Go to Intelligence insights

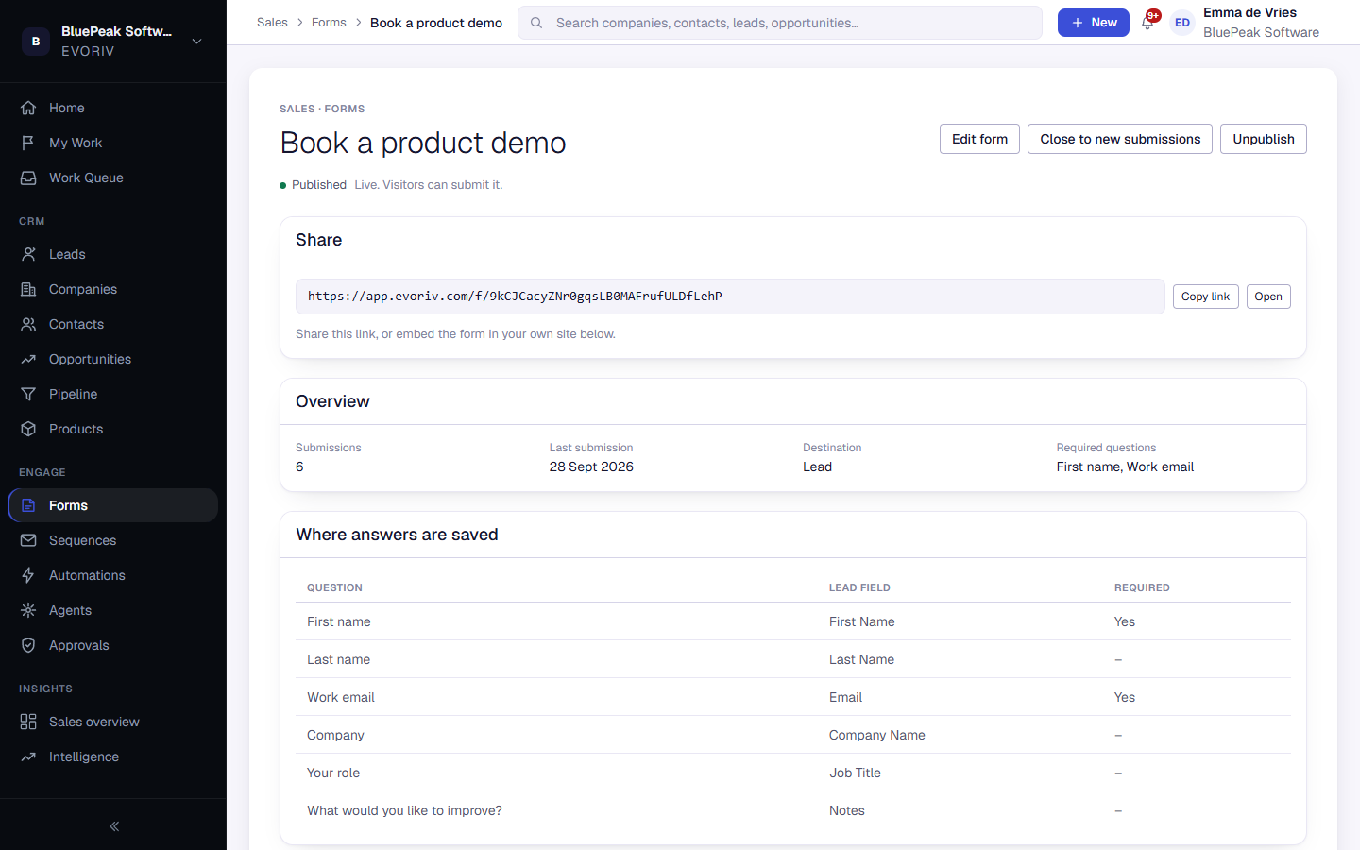pyautogui.click(x=113, y=756)
